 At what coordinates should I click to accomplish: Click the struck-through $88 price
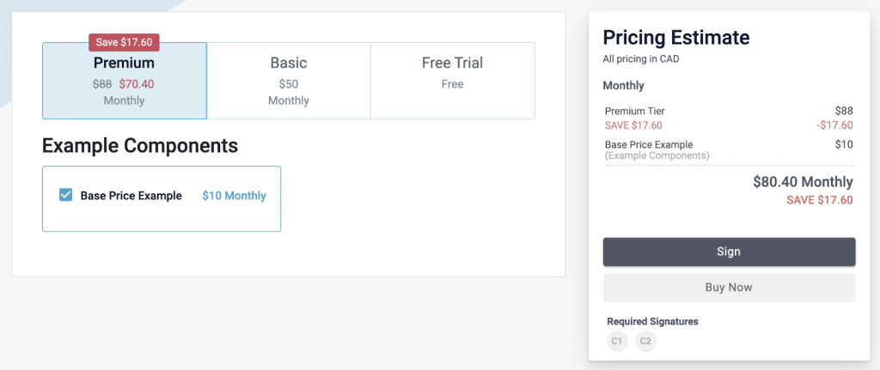[102, 84]
